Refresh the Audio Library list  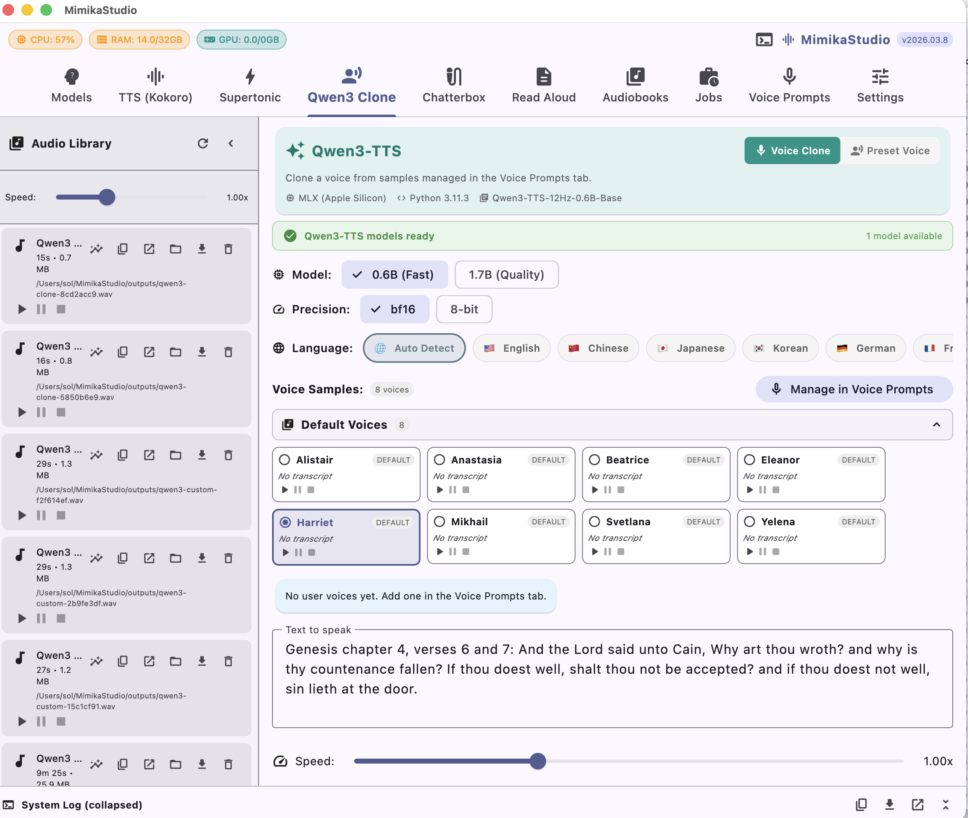[203, 143]
